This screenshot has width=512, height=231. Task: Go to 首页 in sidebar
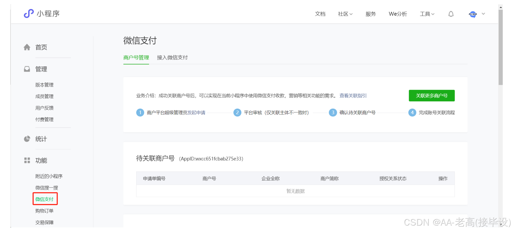(x=41, y=47)
